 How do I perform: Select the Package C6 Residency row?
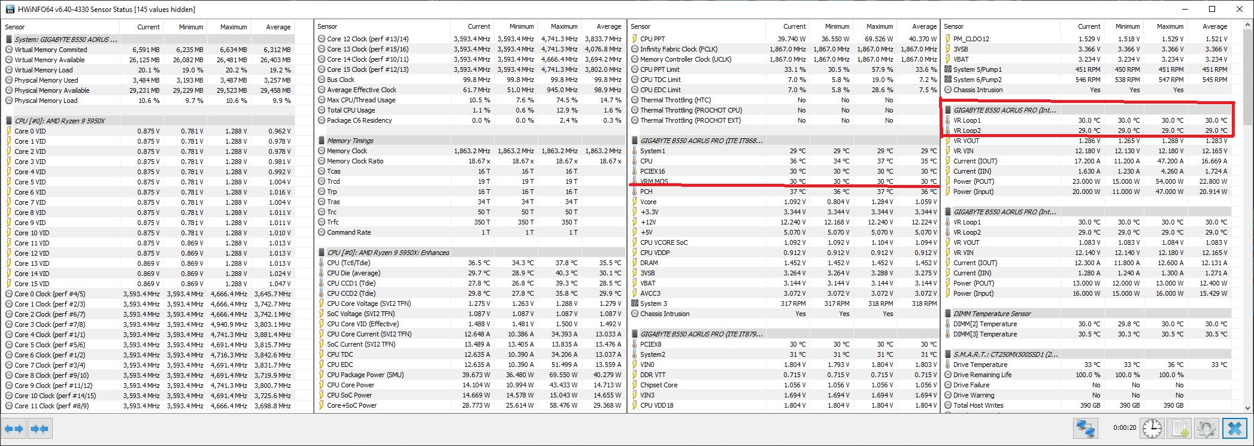tap(470, 120)
